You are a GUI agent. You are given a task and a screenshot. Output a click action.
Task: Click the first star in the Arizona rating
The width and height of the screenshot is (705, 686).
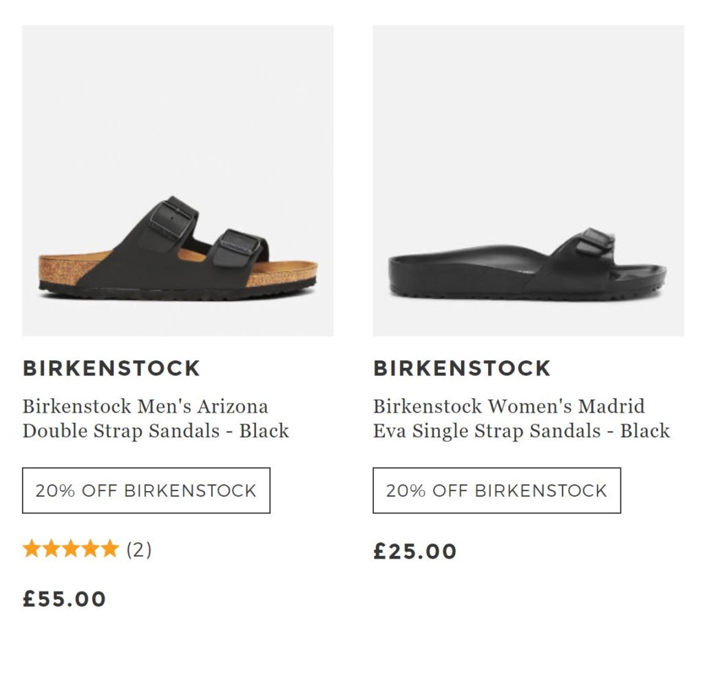point(32,549)
